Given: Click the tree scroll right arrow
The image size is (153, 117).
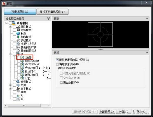Looking at the screenshot, I should (49, 106).
